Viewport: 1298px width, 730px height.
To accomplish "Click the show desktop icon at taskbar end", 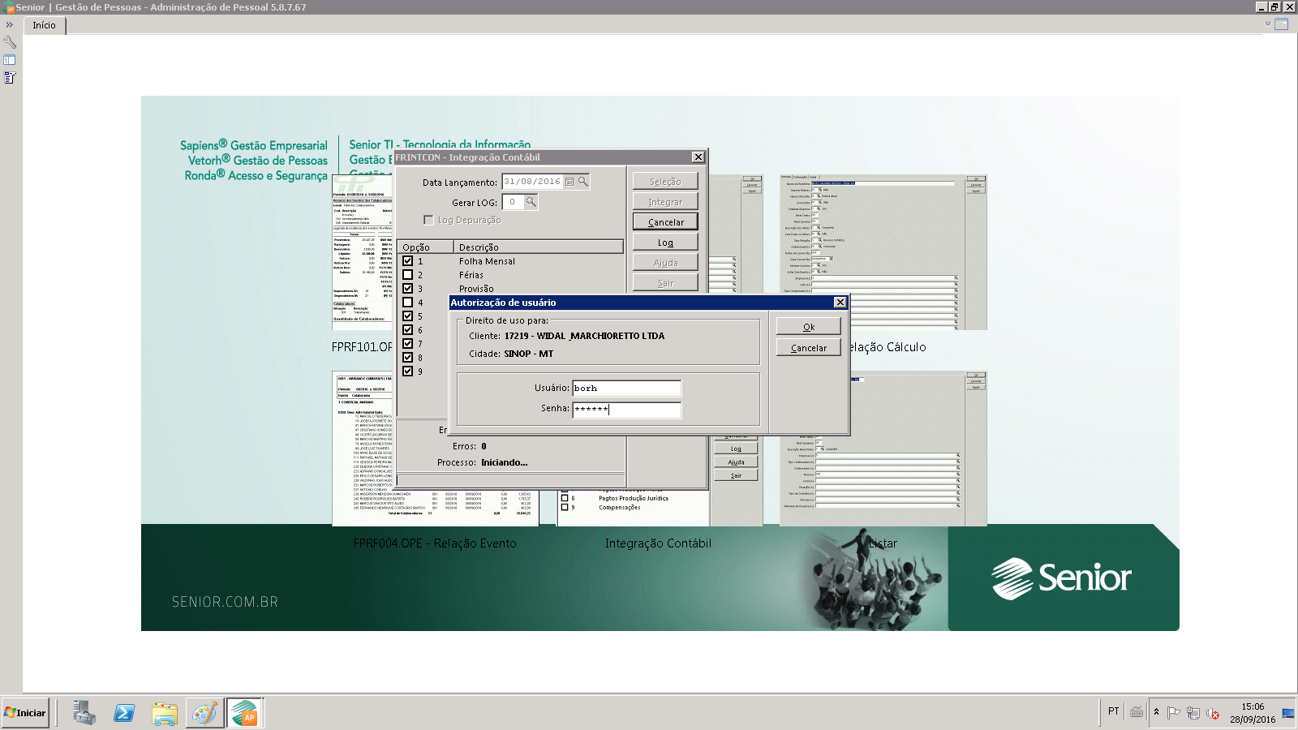I will click(1288, 713).
